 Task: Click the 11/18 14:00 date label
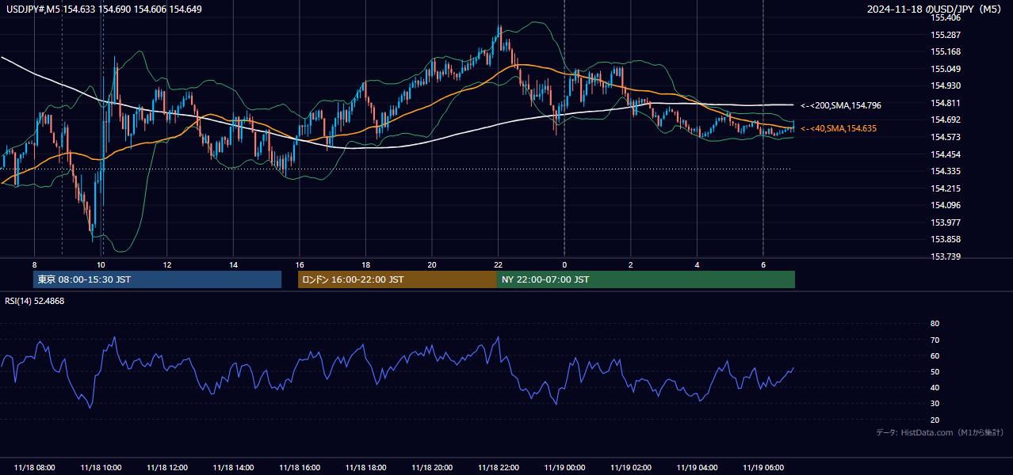(x=233, y=468)
